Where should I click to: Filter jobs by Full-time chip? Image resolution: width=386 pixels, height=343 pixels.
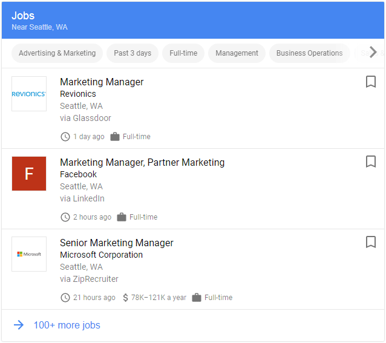point(183,53)
